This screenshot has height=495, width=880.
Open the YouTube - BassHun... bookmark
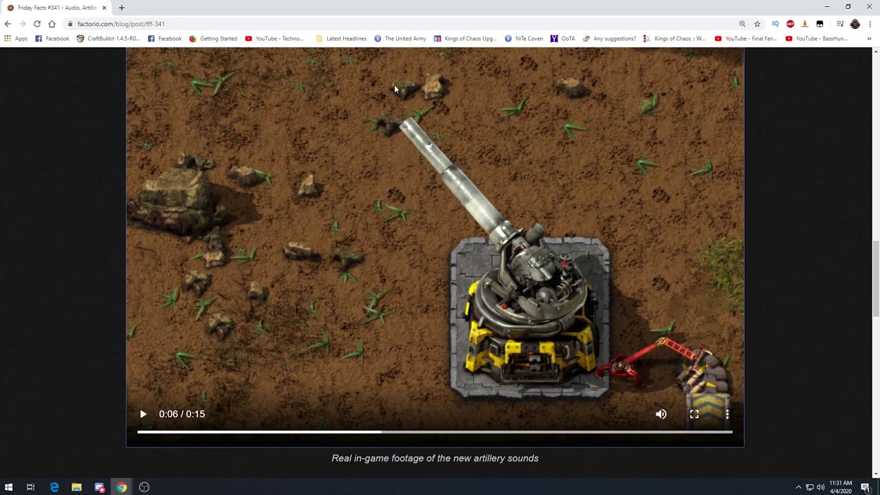pos(817,38)
